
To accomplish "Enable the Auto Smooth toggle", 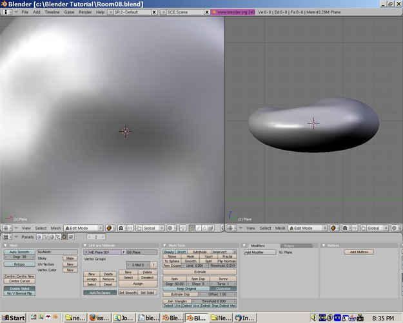I will tap(19, 252).
